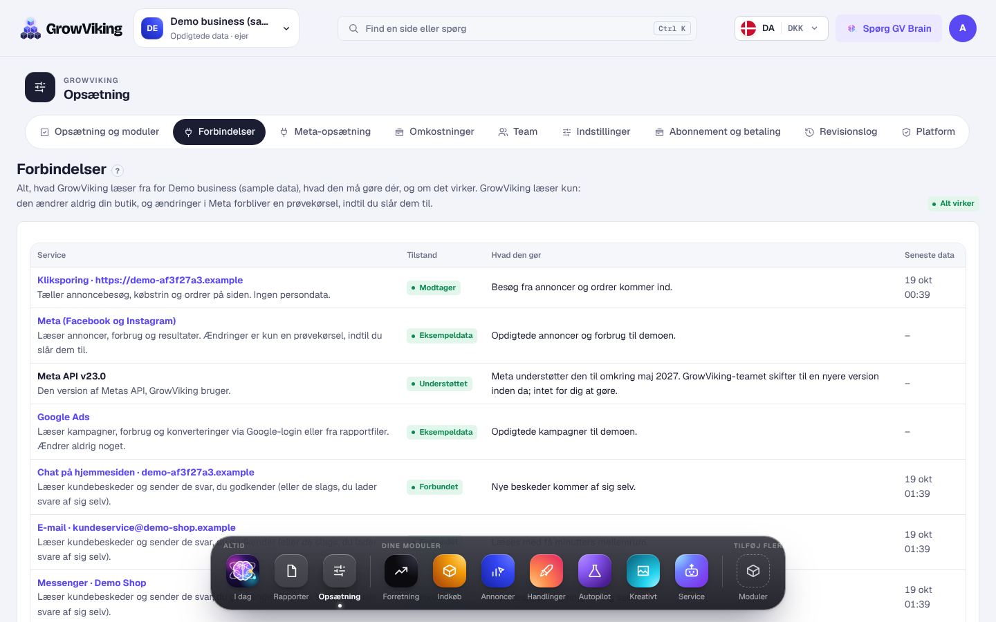Open the Team tab
This screenshot has width=996, height=622.
click(518, 132)
